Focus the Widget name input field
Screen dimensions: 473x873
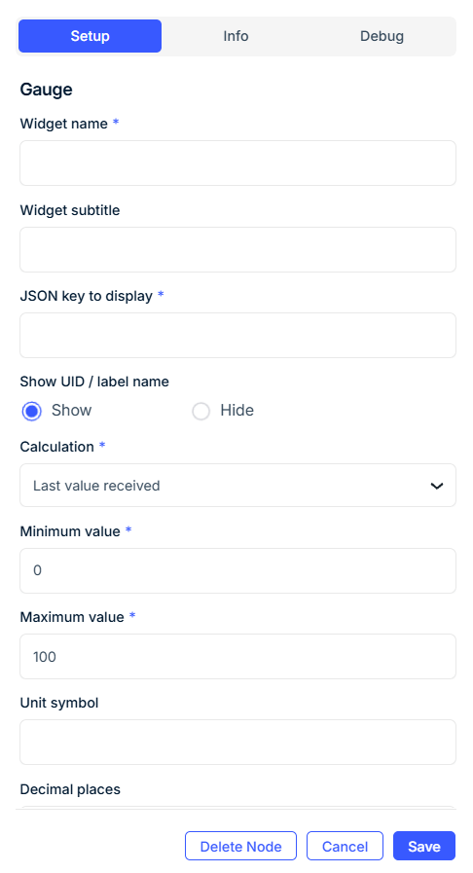[x=237, y=164]
